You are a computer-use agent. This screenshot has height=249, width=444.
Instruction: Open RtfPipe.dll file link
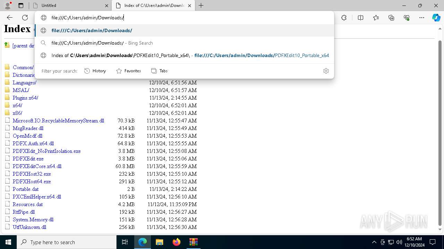[24, 212]
